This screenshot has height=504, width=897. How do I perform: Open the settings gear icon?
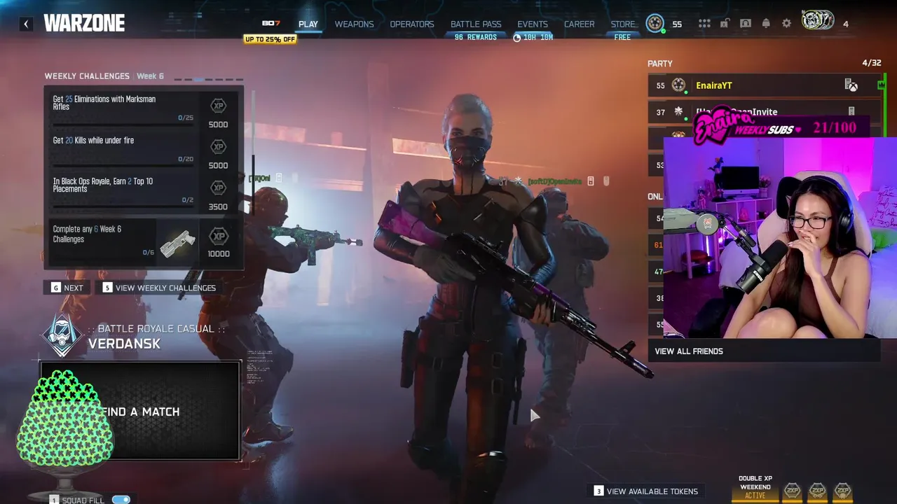(x=786, y=24)
